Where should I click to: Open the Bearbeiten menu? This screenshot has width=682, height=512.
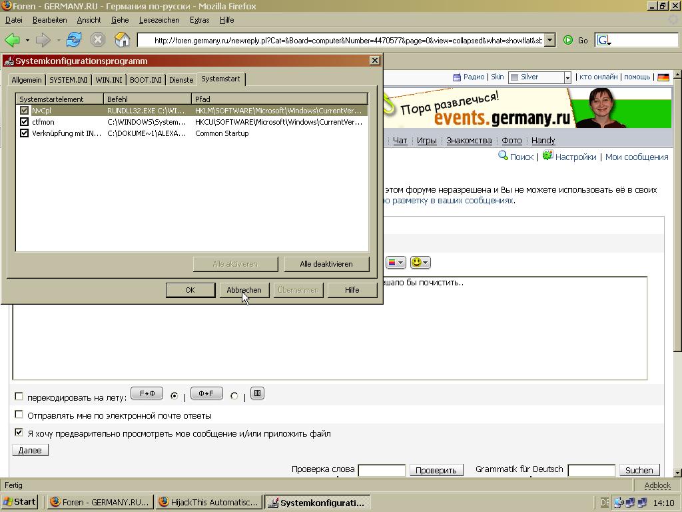tap(49, 20)
